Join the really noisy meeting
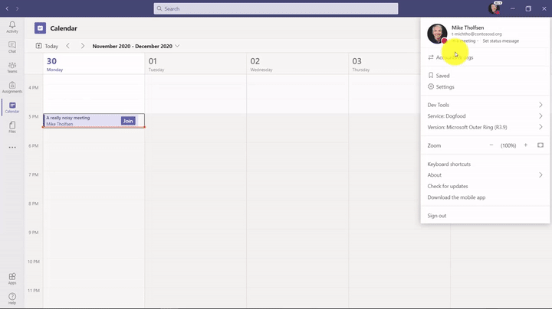The image size is (552, 309). 128,121
